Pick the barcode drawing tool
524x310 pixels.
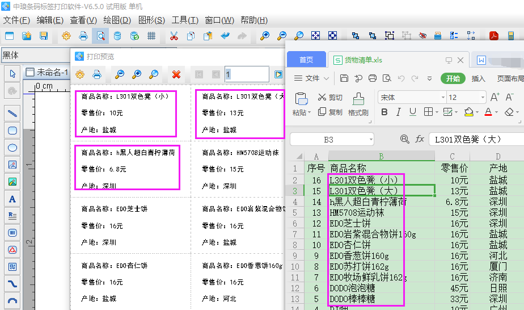click(x=12, y=233)
